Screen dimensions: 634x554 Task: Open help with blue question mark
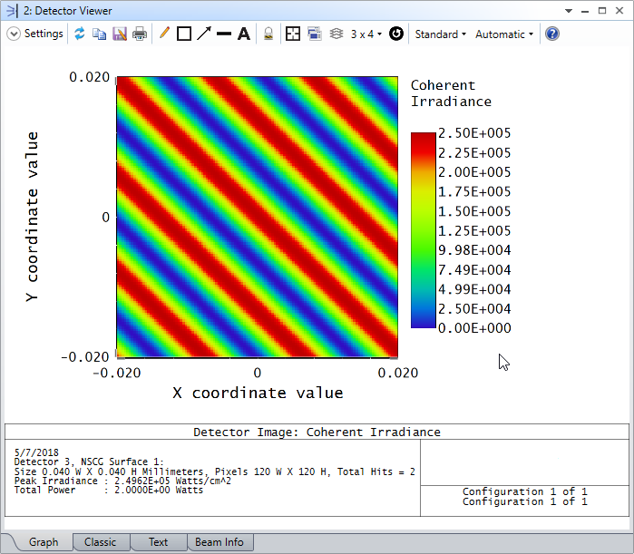(552, 34)
